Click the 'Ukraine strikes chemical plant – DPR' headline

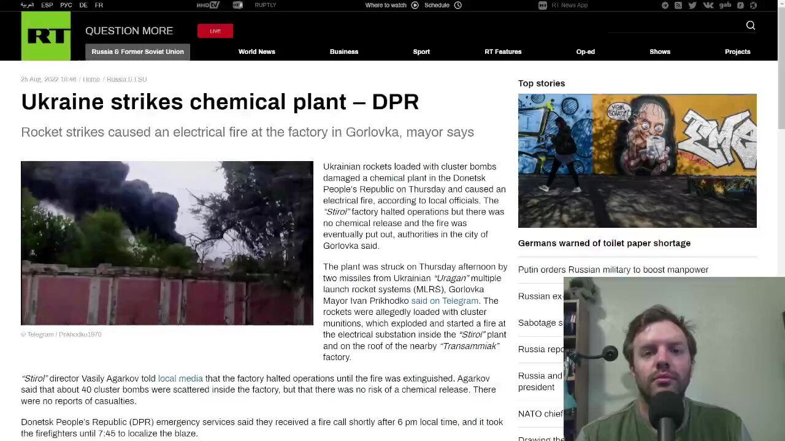pos(220,102)
